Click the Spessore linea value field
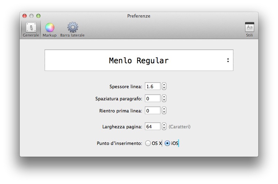 pyautogui.click(x=152, y=86)
